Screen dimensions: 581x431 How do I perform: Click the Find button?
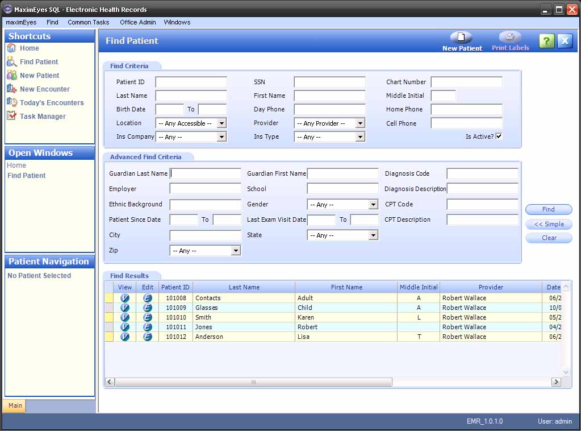pos(549,209)
